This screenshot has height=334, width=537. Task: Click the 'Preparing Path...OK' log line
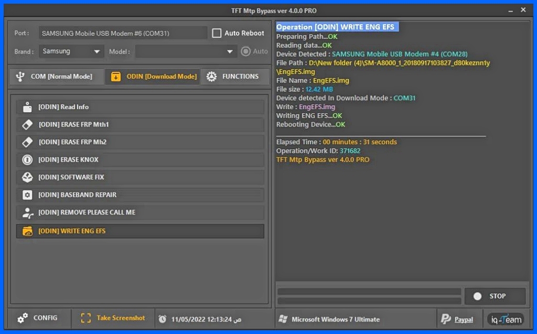pos(307,36)
